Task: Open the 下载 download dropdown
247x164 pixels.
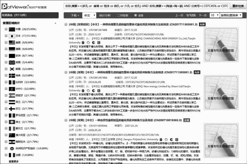Action: [75, 16]
